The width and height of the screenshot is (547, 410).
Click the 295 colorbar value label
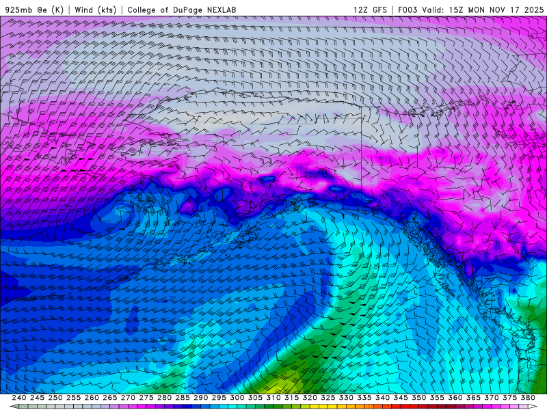(219, 398)
